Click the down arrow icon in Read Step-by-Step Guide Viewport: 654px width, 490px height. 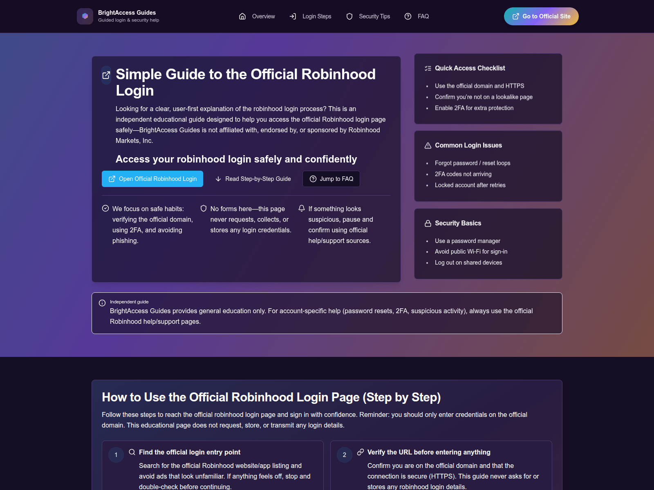(218, 179)
